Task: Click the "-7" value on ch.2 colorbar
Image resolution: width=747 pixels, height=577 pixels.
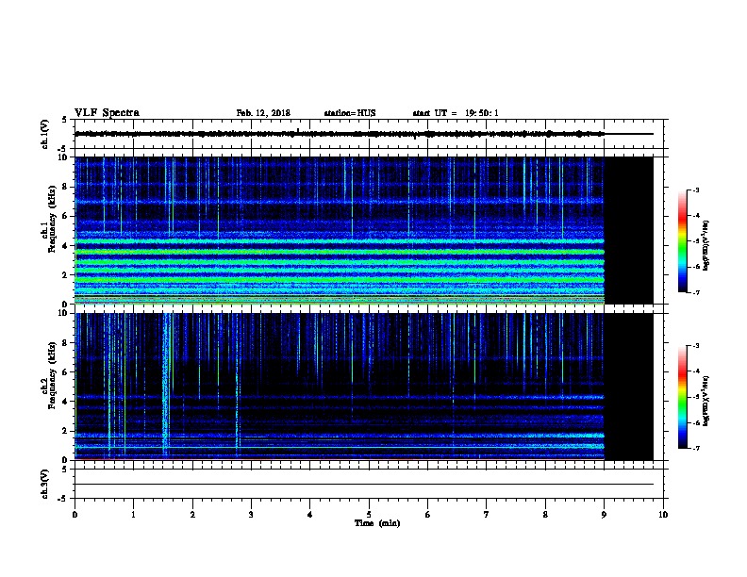Action: click(x=696, y=449)
